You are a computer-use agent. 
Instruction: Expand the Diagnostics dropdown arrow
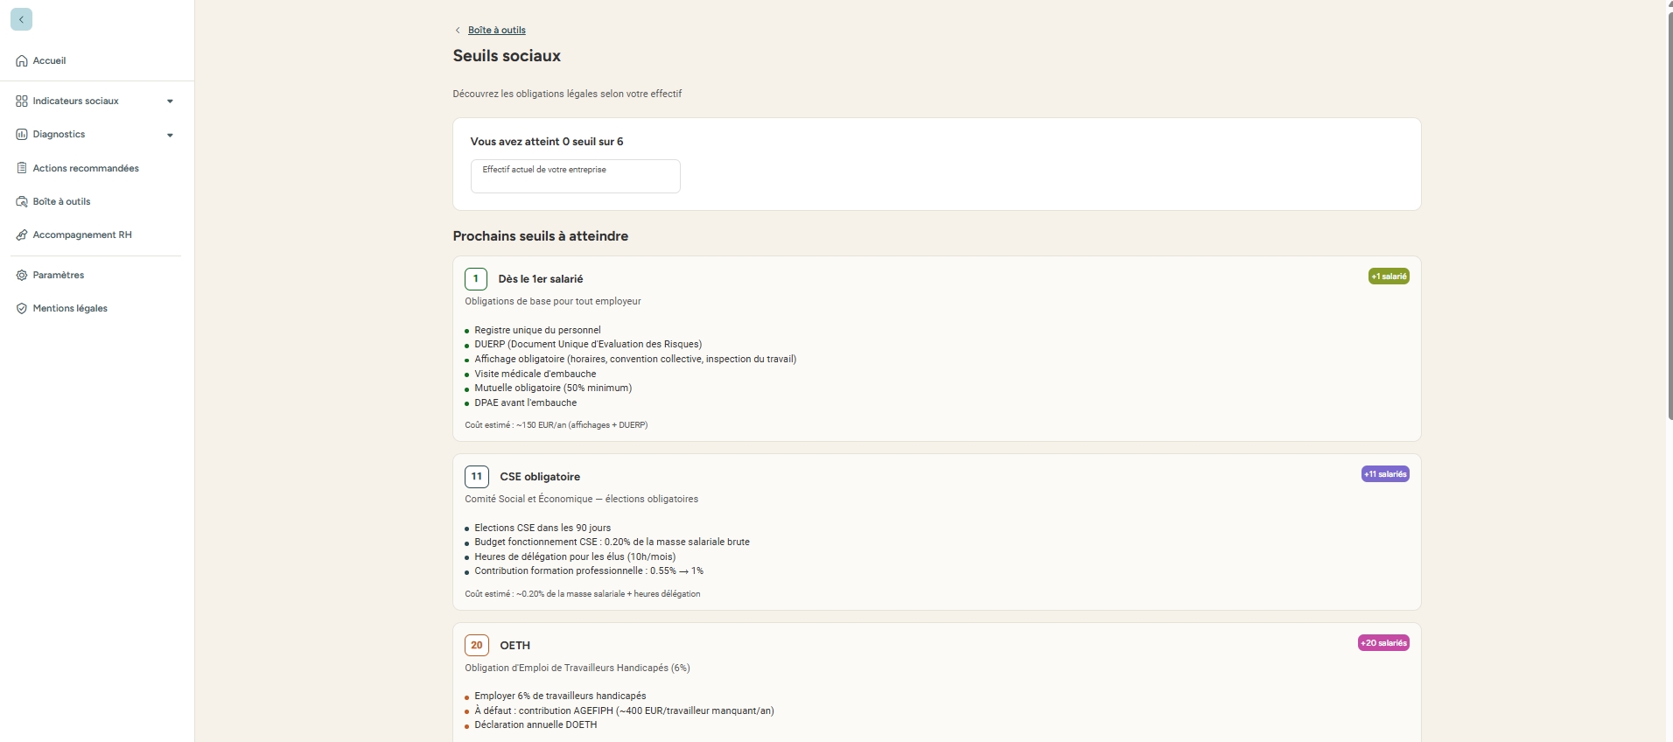[x=170, y=136]
